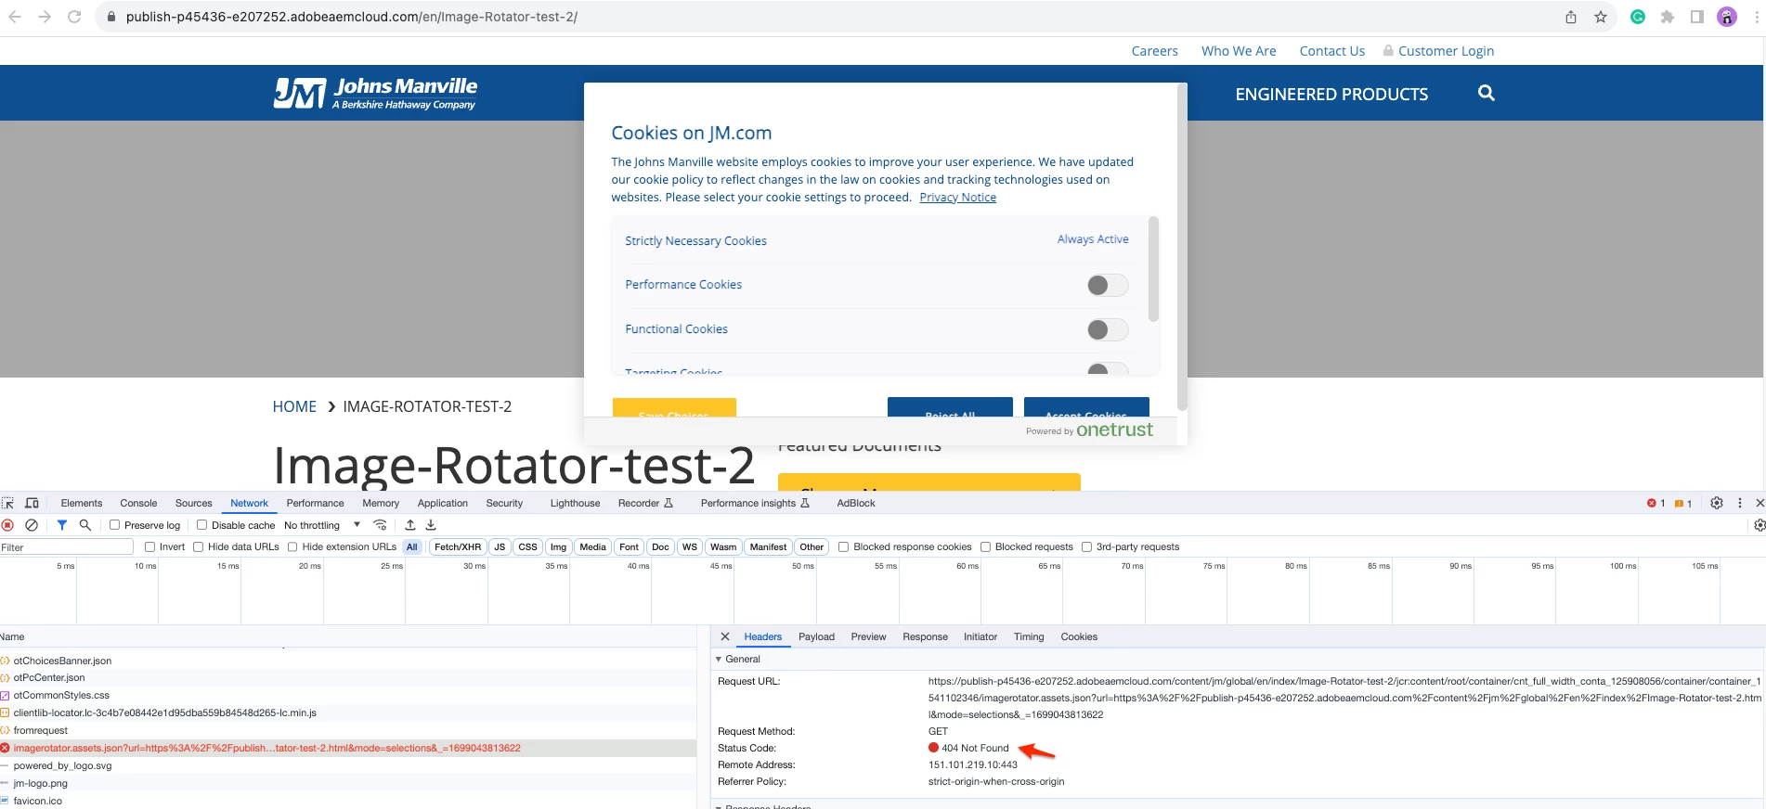Switch to the Elements DevTools tab
The image size is (1766, 809).
point(82,503)
